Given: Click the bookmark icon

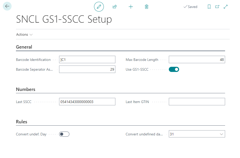Looking at the screenshot, I should (x=209, y=7).
